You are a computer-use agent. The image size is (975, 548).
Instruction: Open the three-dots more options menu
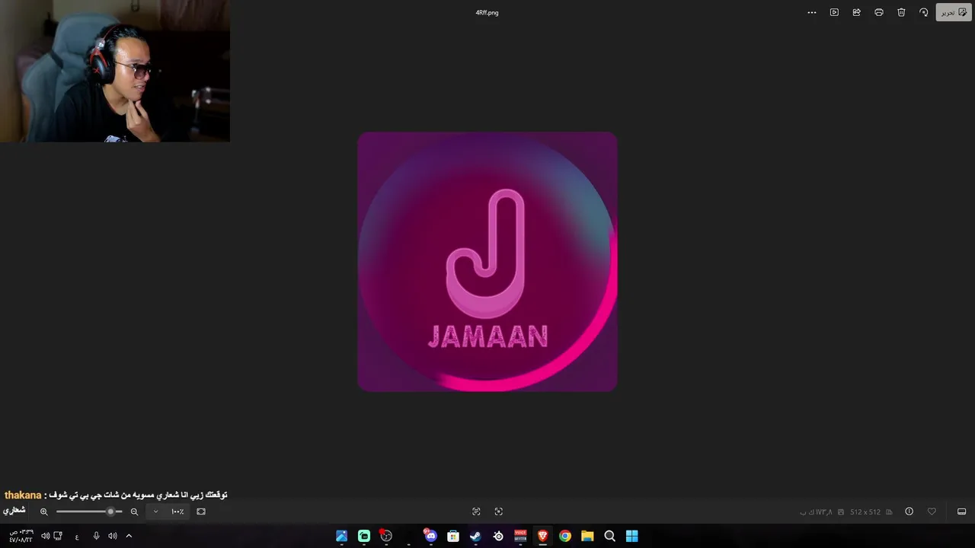[812, 12]
